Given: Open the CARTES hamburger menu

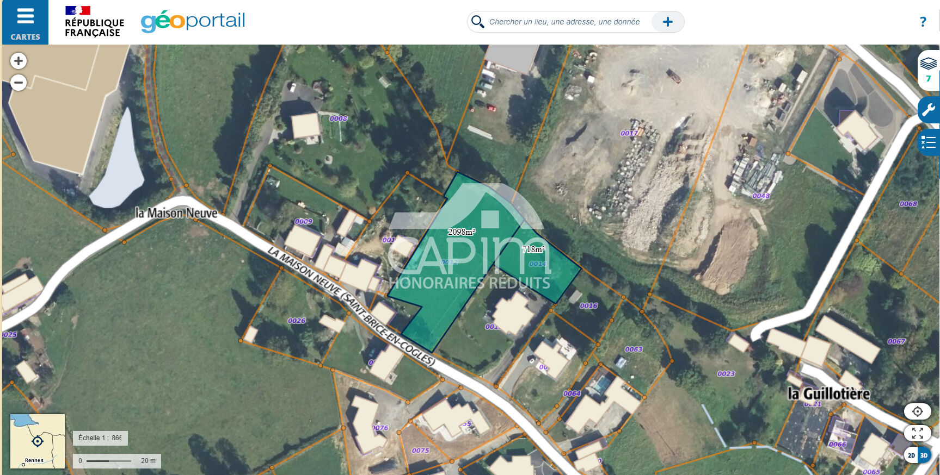Looking at the screenshot, I should coord(25,22).
